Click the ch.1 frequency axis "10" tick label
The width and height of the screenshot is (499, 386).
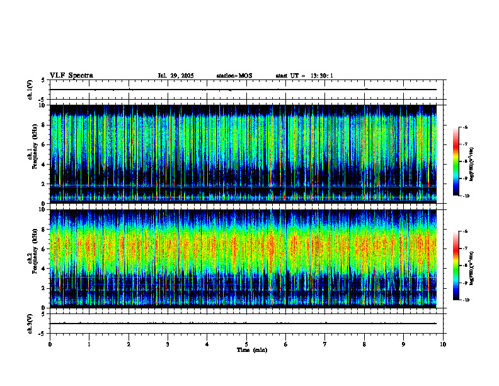point(43,105)
